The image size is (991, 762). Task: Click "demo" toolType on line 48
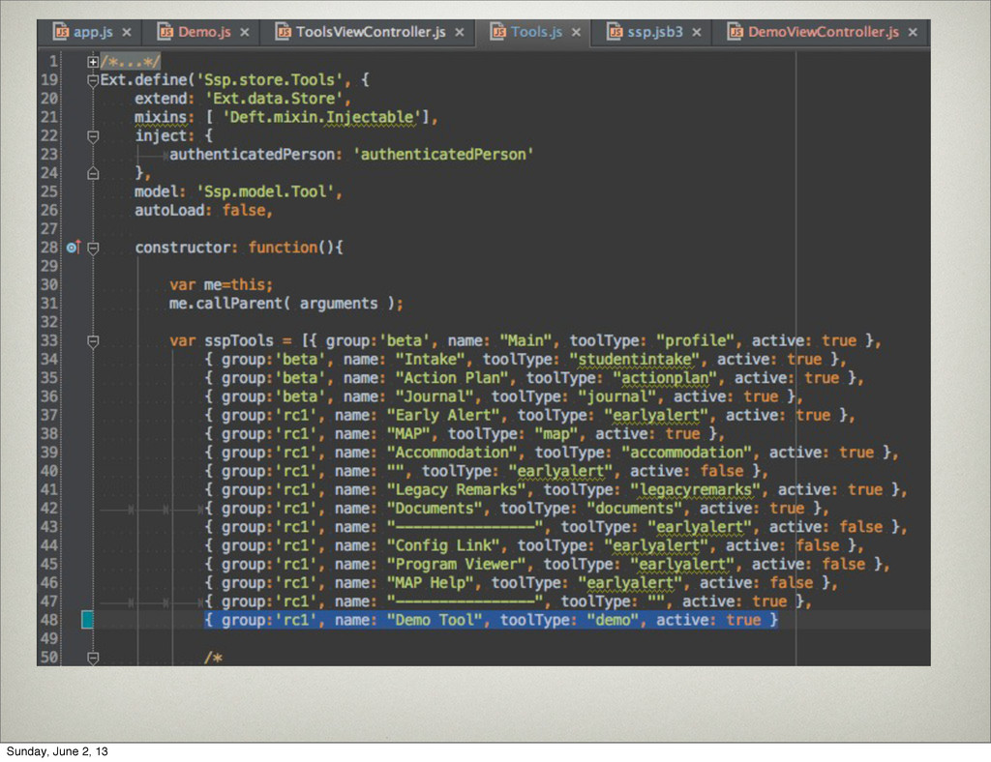tap(613, 620)
